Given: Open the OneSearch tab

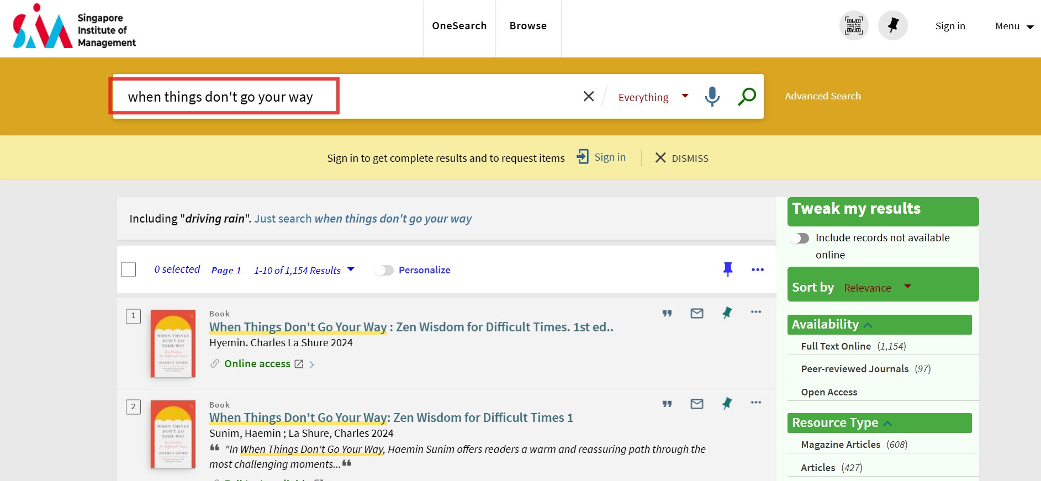Looking at the screenshot, I should pyautogui.click(x=459, y=26).
